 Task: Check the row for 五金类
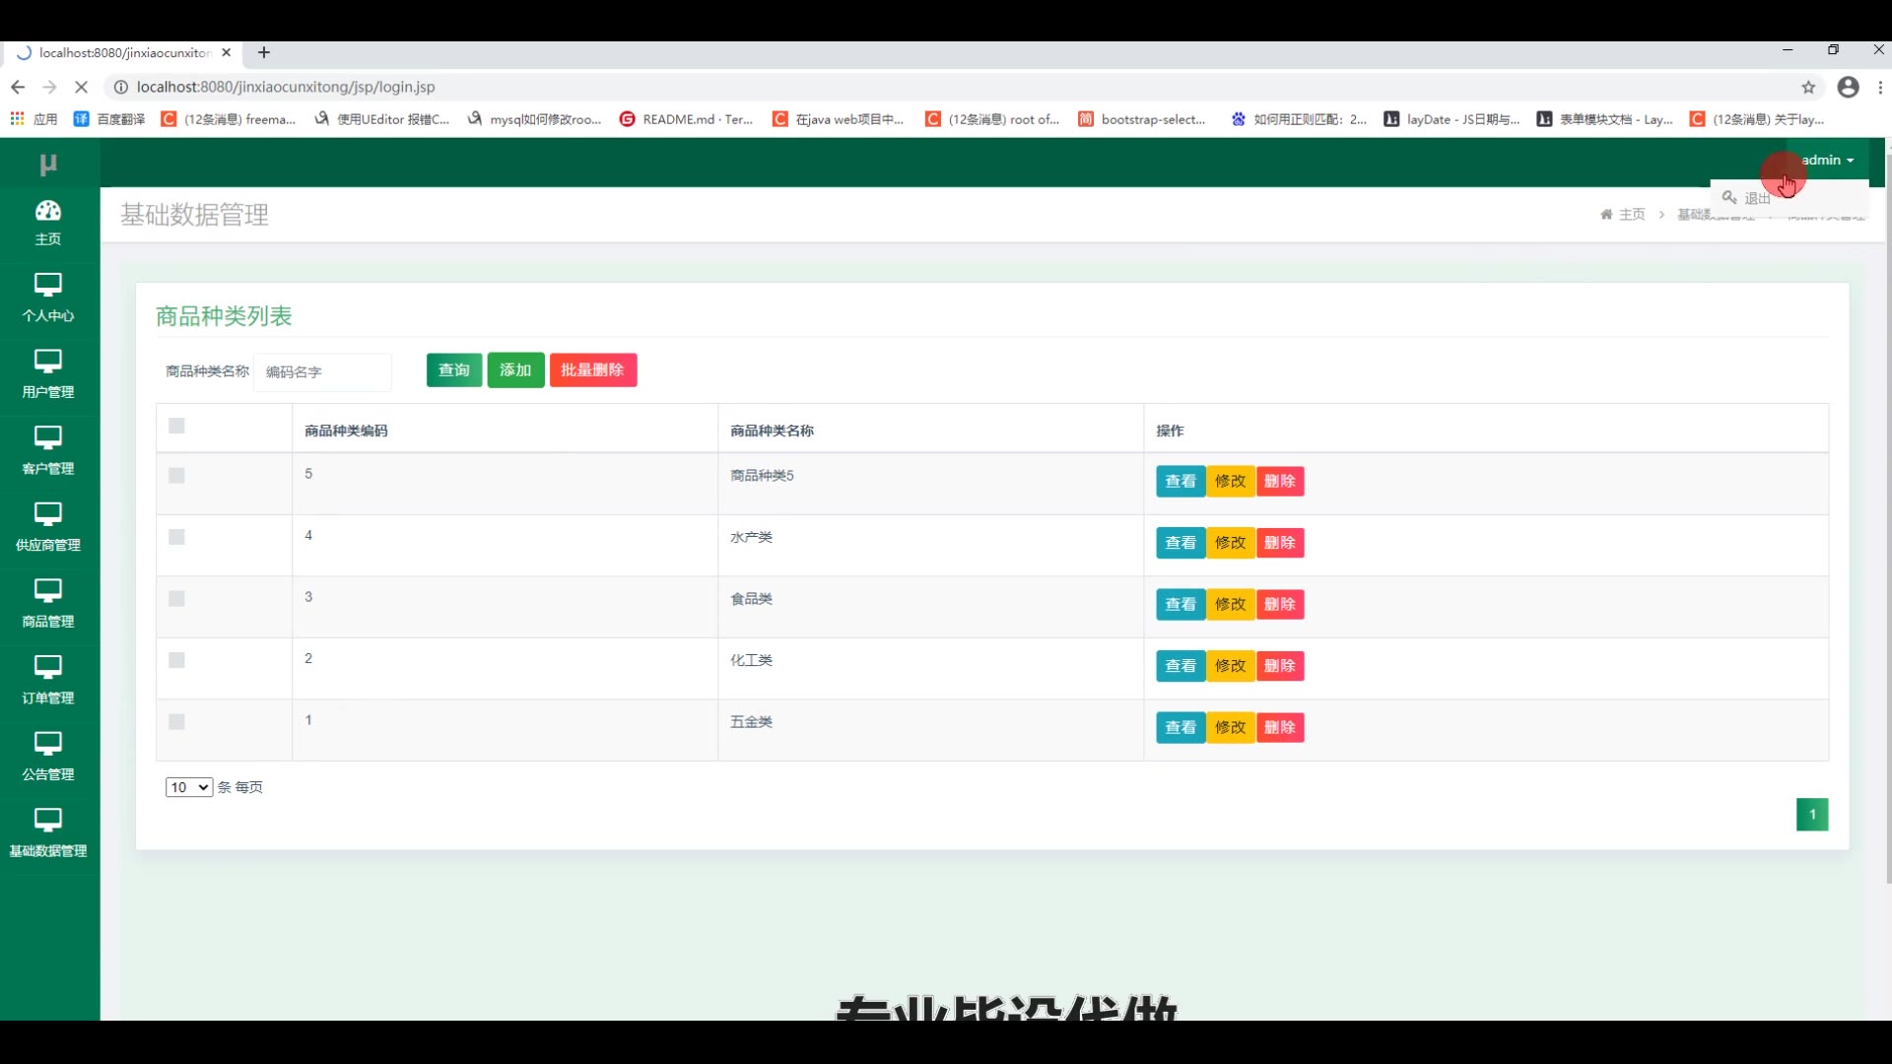176,721
